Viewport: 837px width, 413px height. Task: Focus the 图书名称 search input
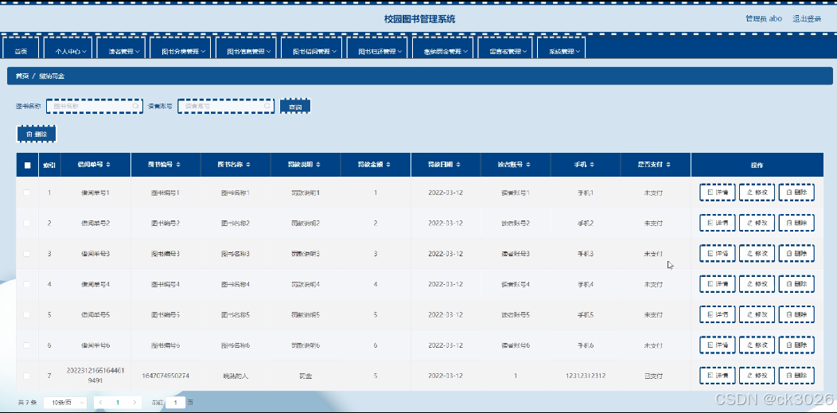(x=95, y=106)
